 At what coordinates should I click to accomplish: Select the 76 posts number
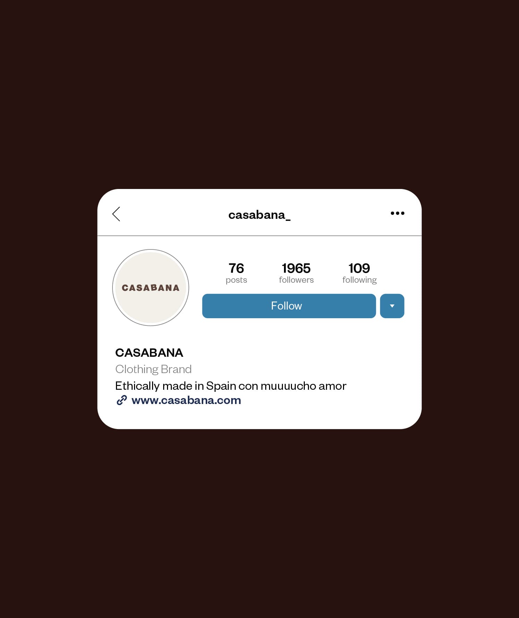[236, 268]
